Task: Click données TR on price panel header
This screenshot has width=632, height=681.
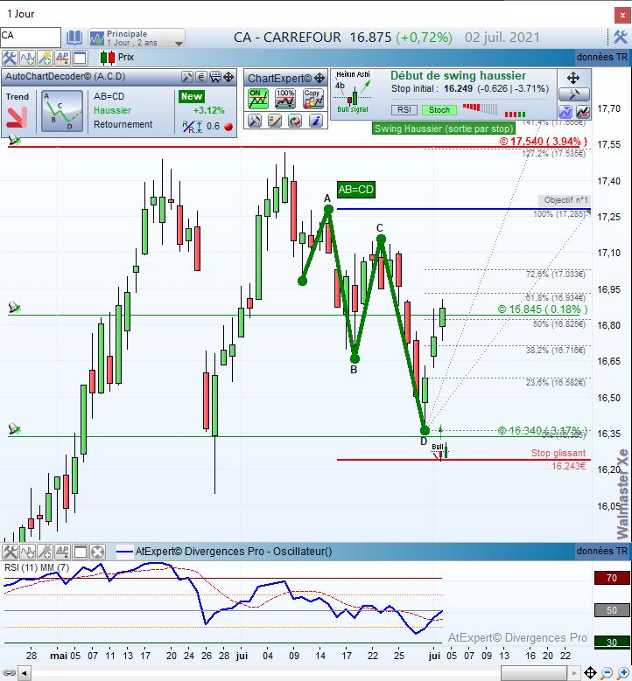Action: [602, 57]
